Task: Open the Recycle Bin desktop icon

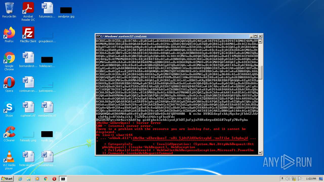Action: point(9,10)
